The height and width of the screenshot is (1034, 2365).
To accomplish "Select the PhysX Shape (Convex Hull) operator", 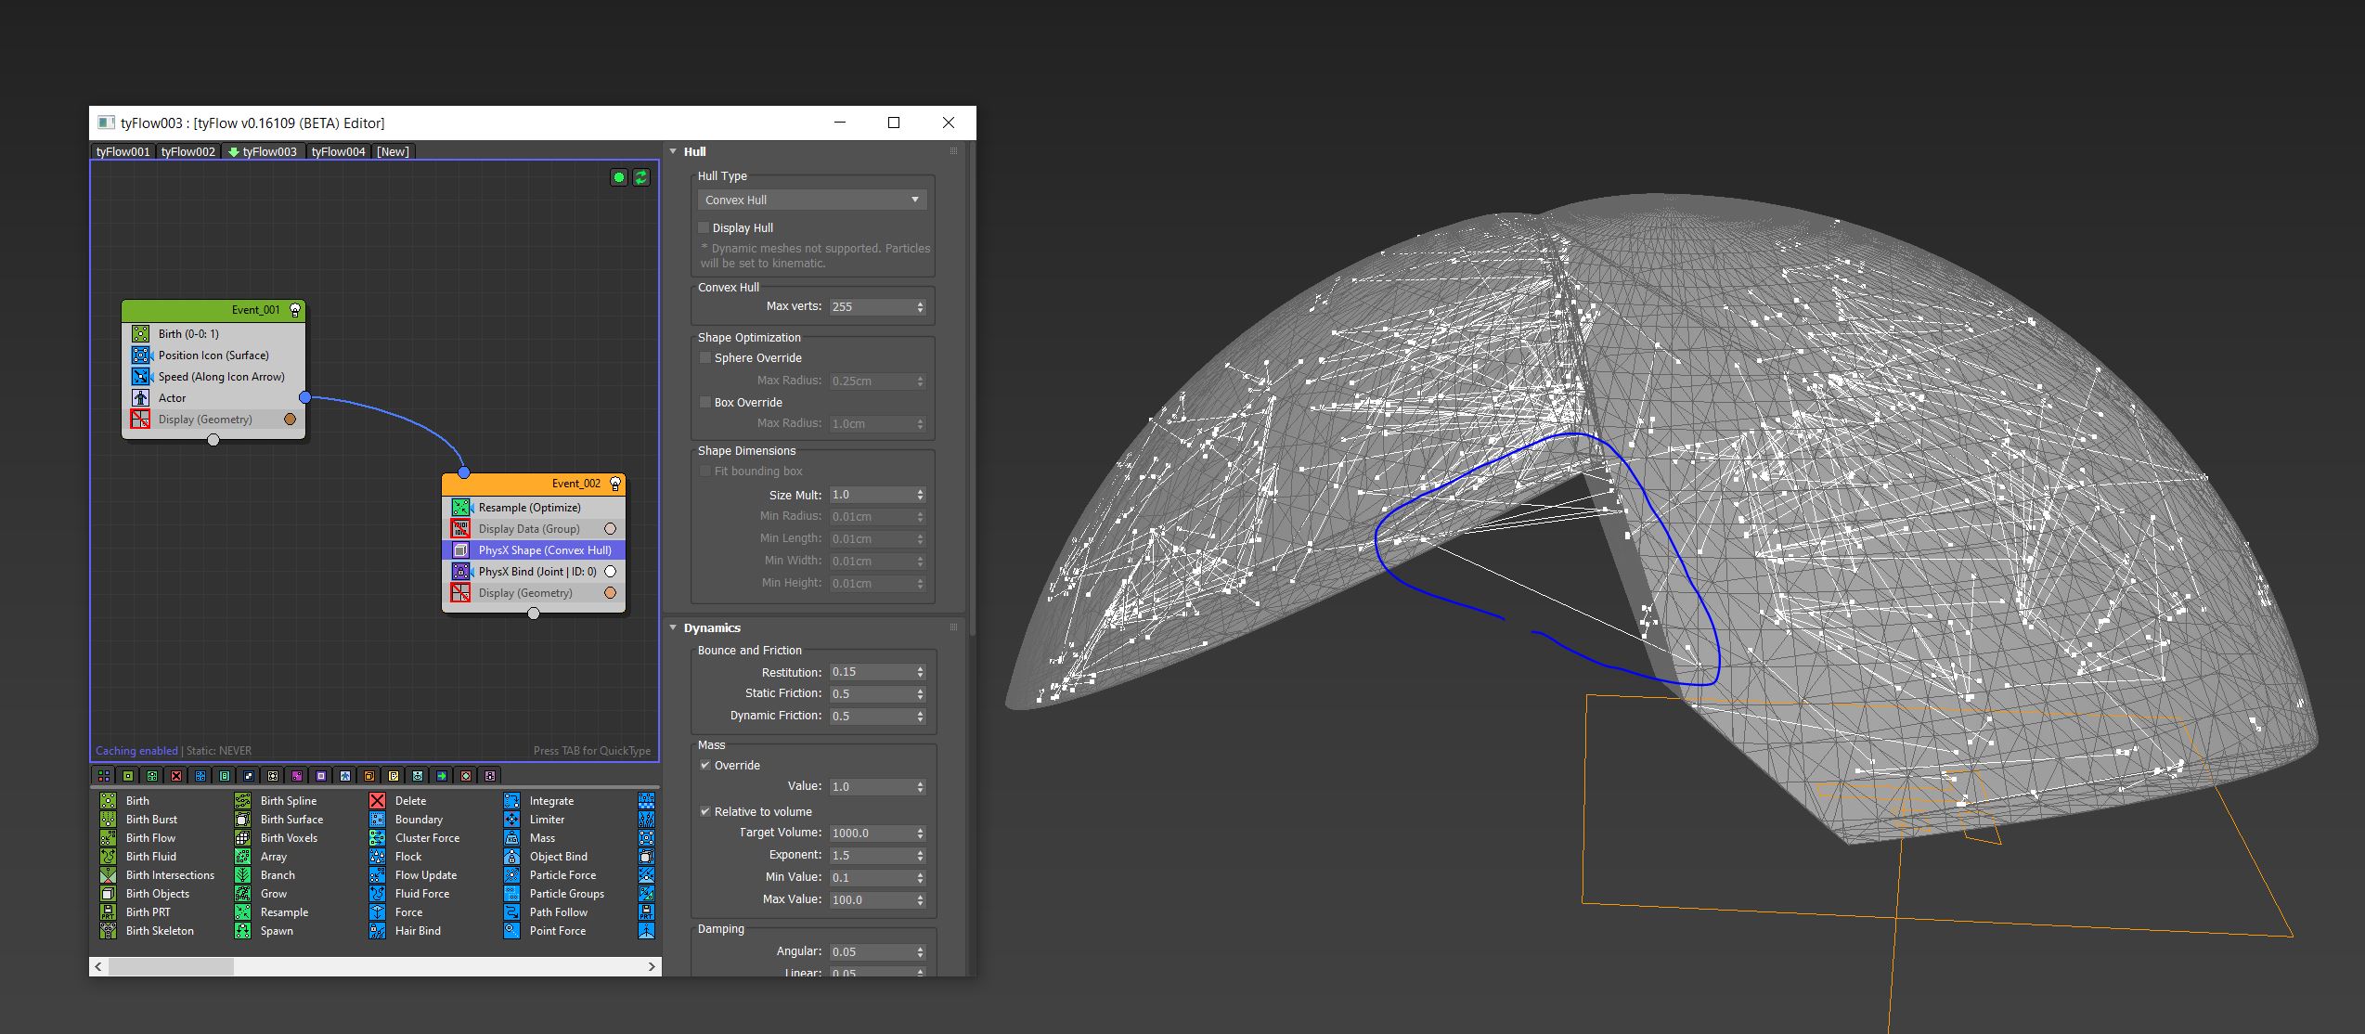I will tap(534, 549).
